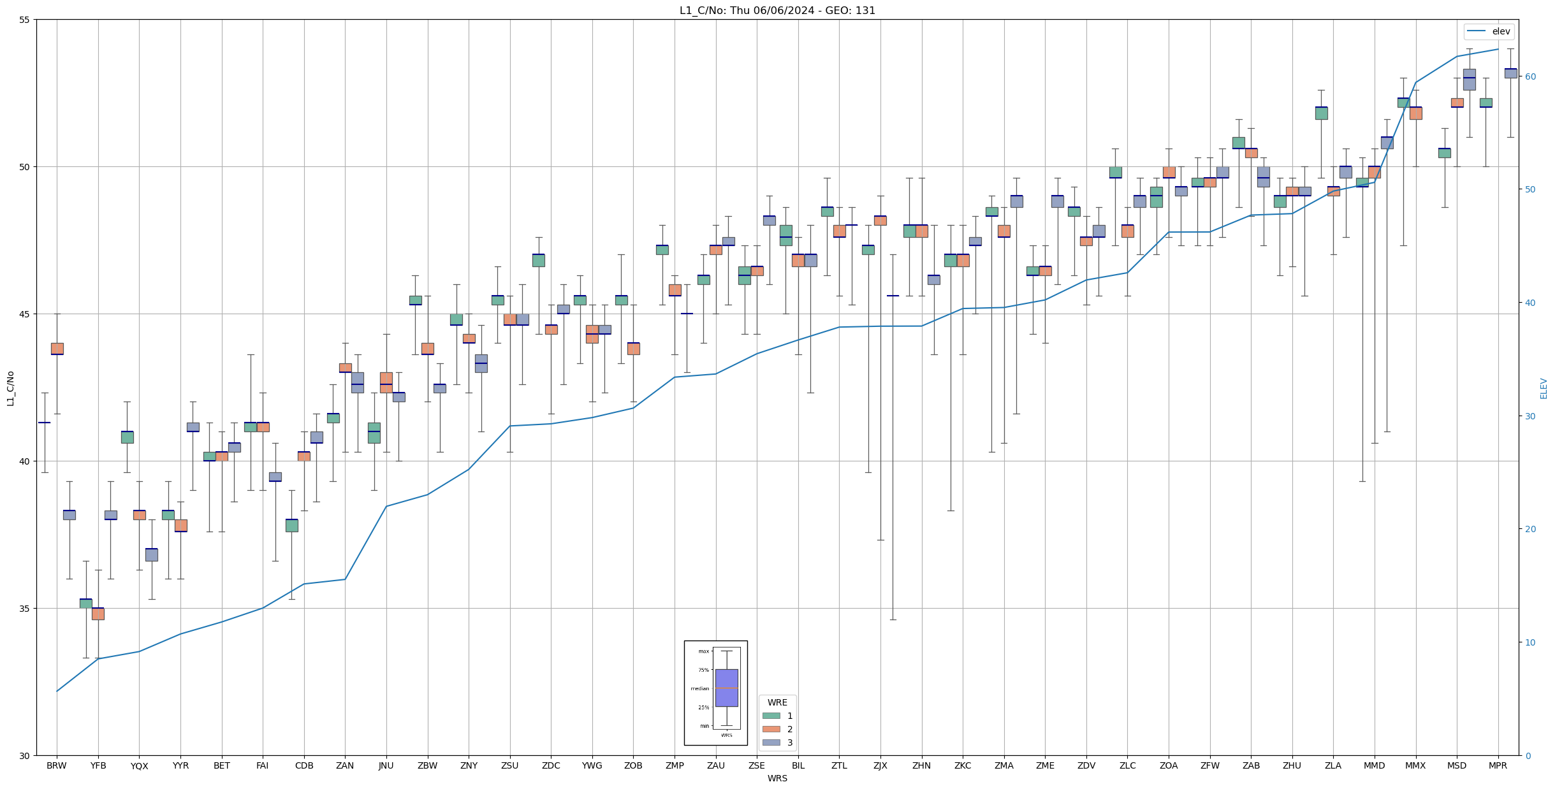Click the ZHN station label
Viewport: 1555px width, 789px height.
tap(921, 765)
